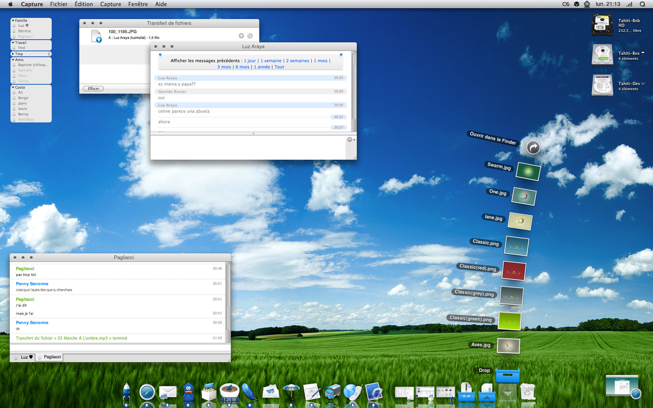
Task: Open the Tahiti-Bob HD drive icon
Action: pyautogui.click(x=602, y=25)
